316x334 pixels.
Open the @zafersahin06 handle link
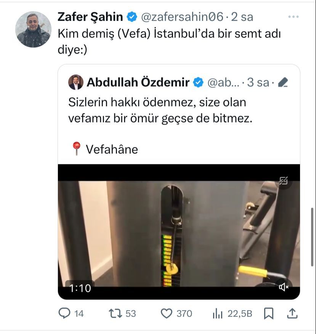[182, 17]
